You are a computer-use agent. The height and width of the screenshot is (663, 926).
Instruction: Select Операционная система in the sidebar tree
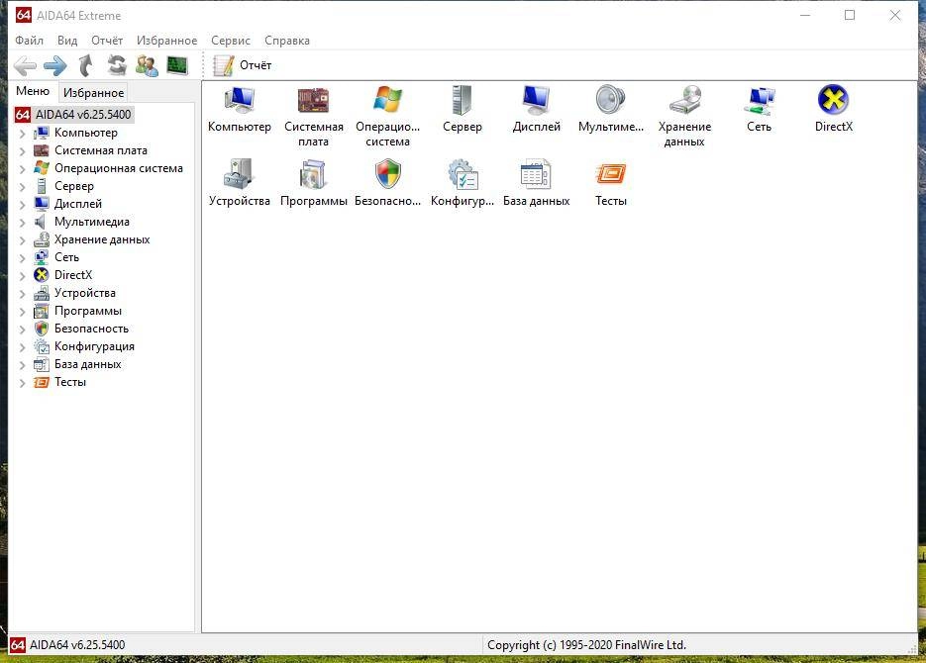coord(118,168)
